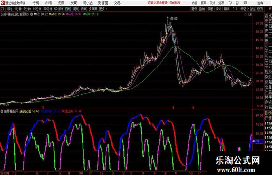Switch to the 月线 monthly tab
272x175 pixels.
(84, 9)
